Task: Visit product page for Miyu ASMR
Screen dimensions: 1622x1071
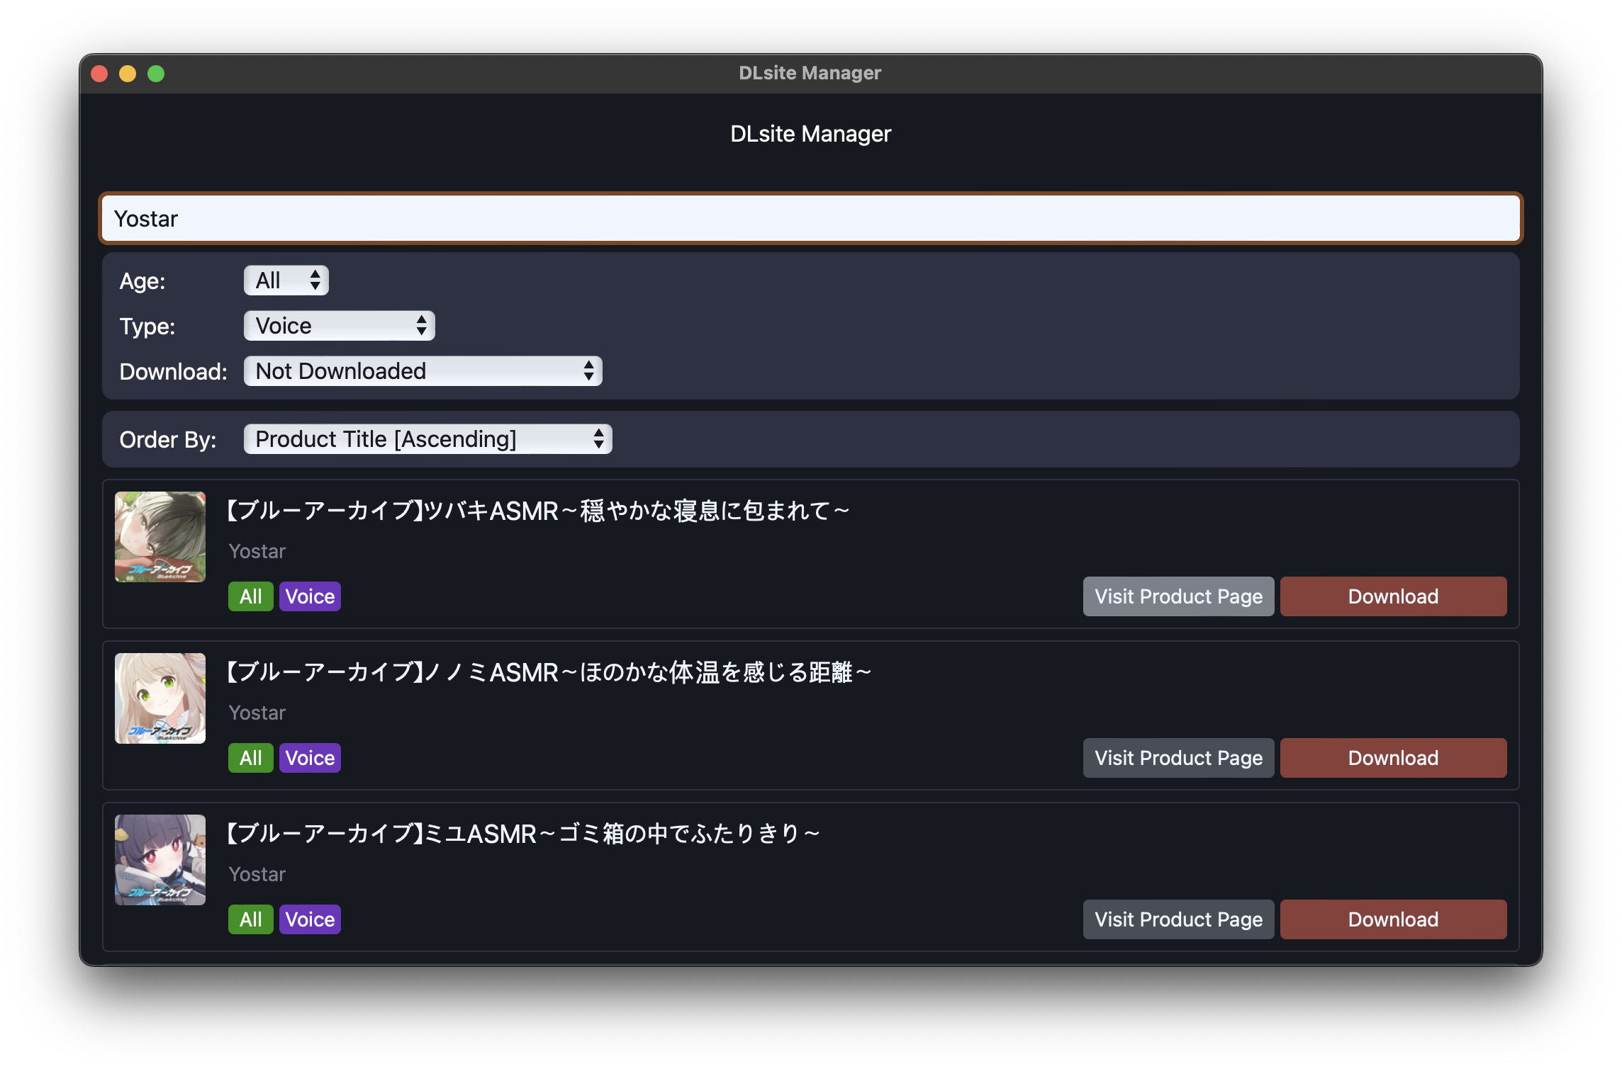Action: click(x=1178, y=919)
